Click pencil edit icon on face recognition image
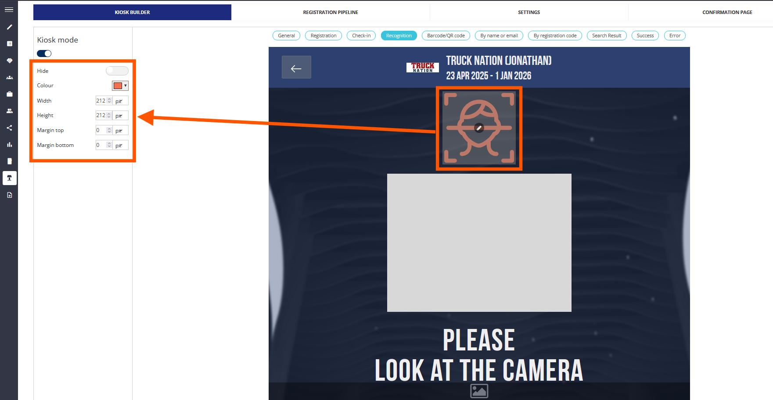Viewport: 773px width, 400px height. 479,128
